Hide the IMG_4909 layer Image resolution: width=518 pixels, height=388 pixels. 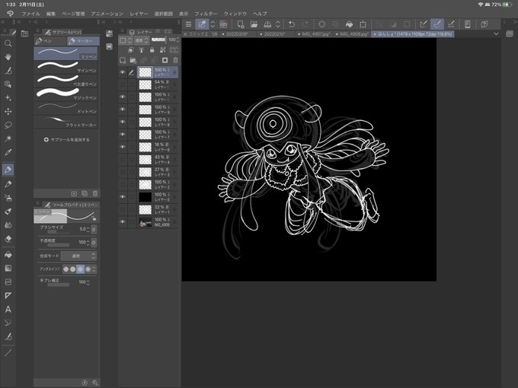(123, 221)
